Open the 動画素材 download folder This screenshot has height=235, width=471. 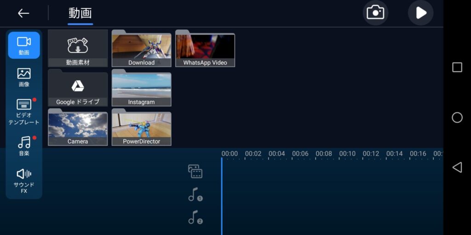78,48
